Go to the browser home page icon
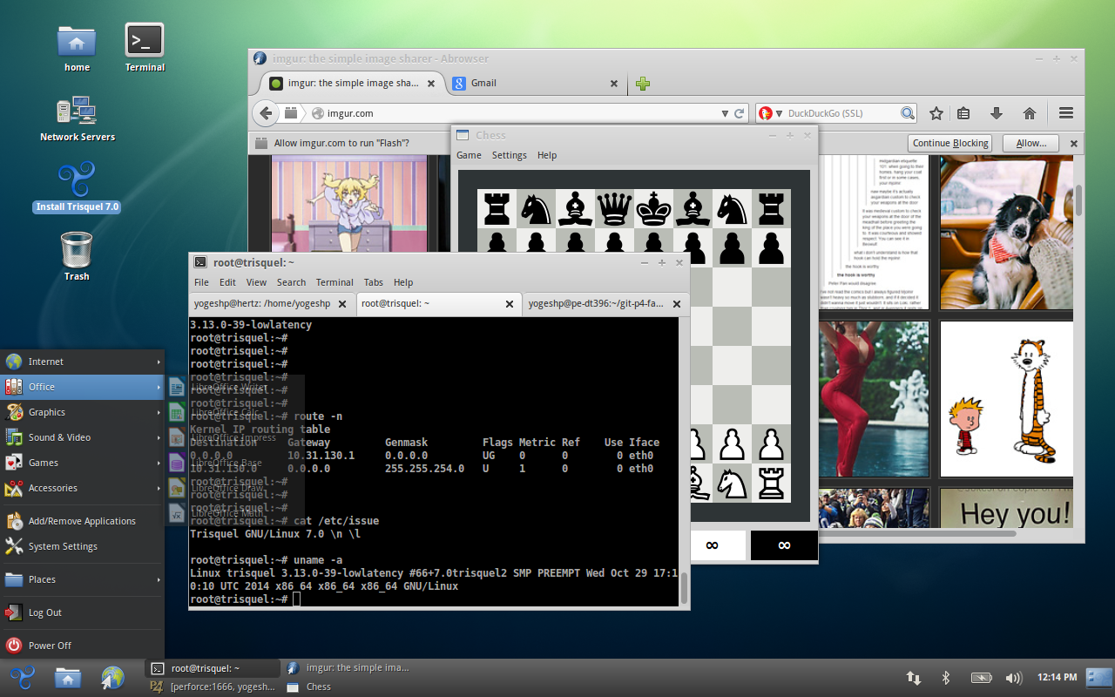This screenshot has height=697, width=1115. pyautogui.click(x=1030, y=113)
